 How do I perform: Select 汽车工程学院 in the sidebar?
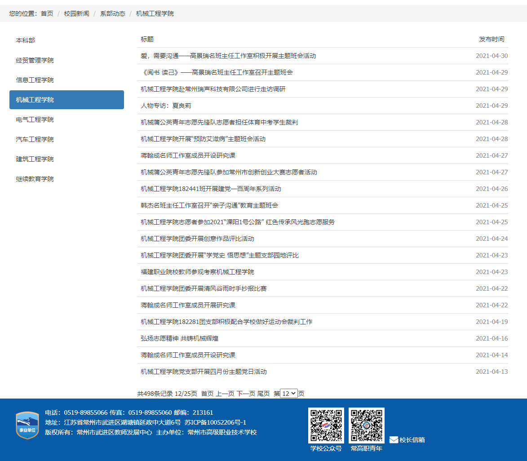[35, 139]
